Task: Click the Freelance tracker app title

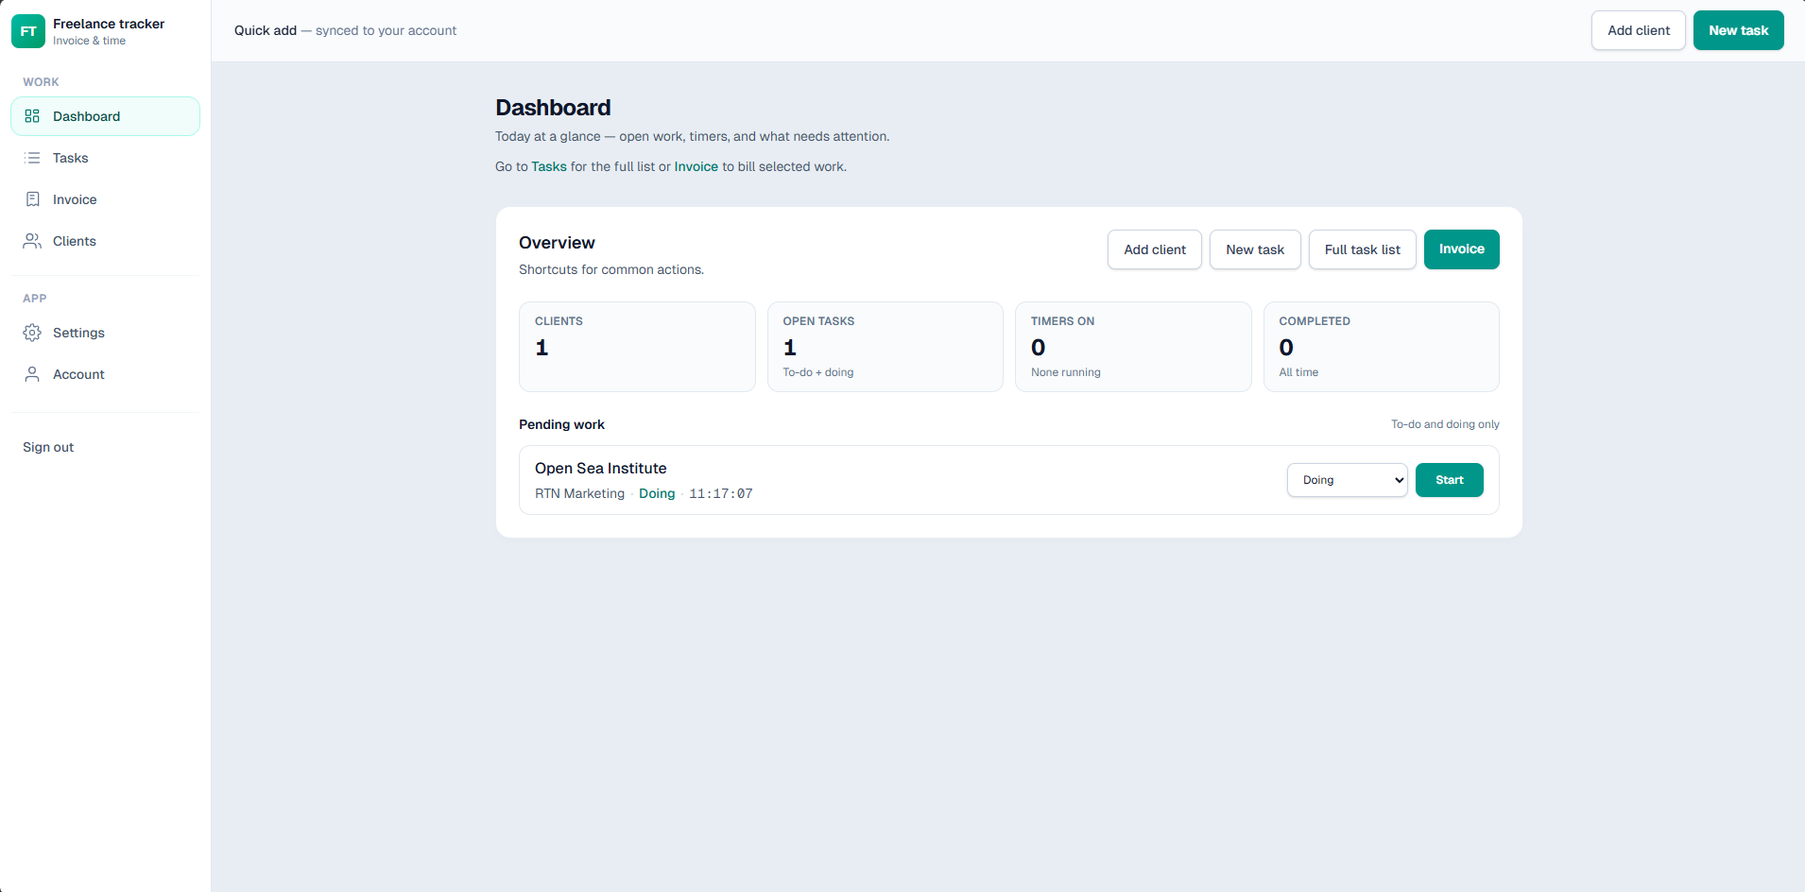Action: tap(109, 24)
